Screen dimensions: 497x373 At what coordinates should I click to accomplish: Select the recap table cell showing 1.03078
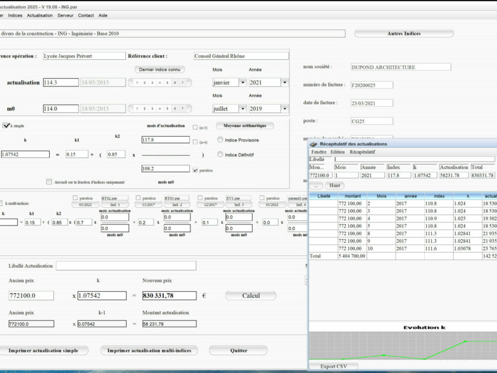point(468,248)
